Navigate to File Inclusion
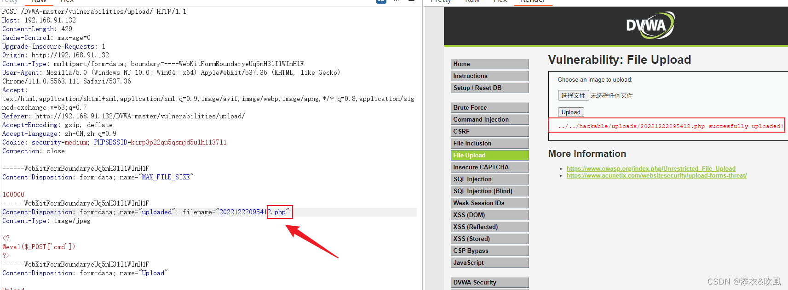The width and height of the screenshot is (788, 290). pyautogui.click(x=490, y=143)
